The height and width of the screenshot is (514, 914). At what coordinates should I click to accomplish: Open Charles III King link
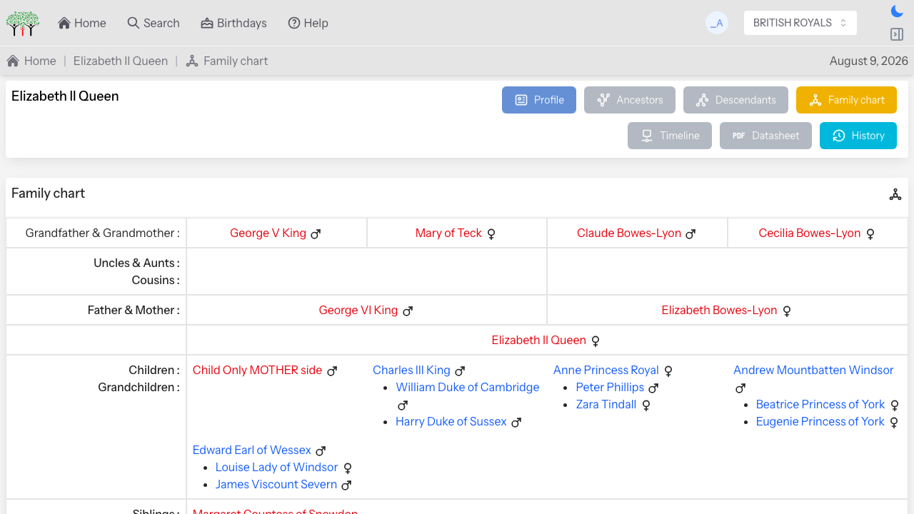(x=411, y=370)
